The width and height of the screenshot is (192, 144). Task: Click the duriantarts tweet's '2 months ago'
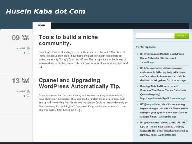[x=168, y=135]
